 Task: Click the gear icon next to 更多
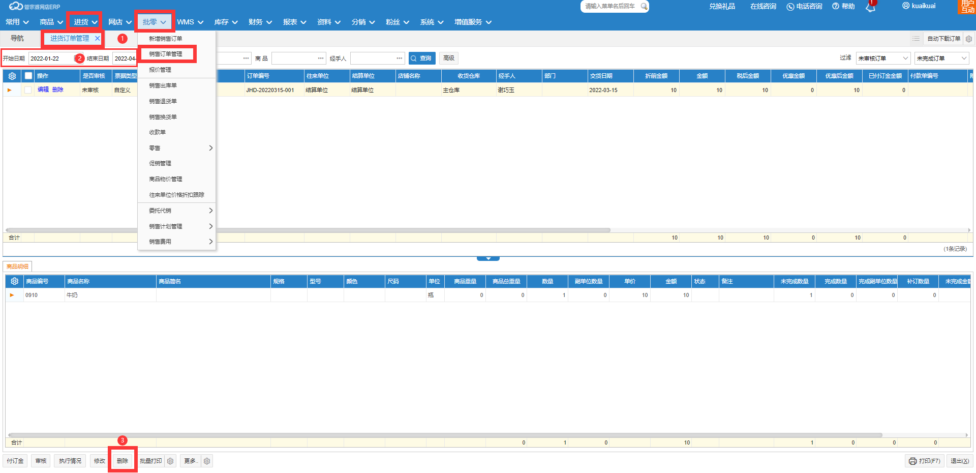[207, 461]
